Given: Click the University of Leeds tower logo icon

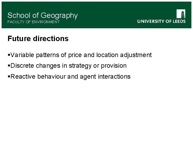Looking at the screenshot, I should tap(181, 14).
